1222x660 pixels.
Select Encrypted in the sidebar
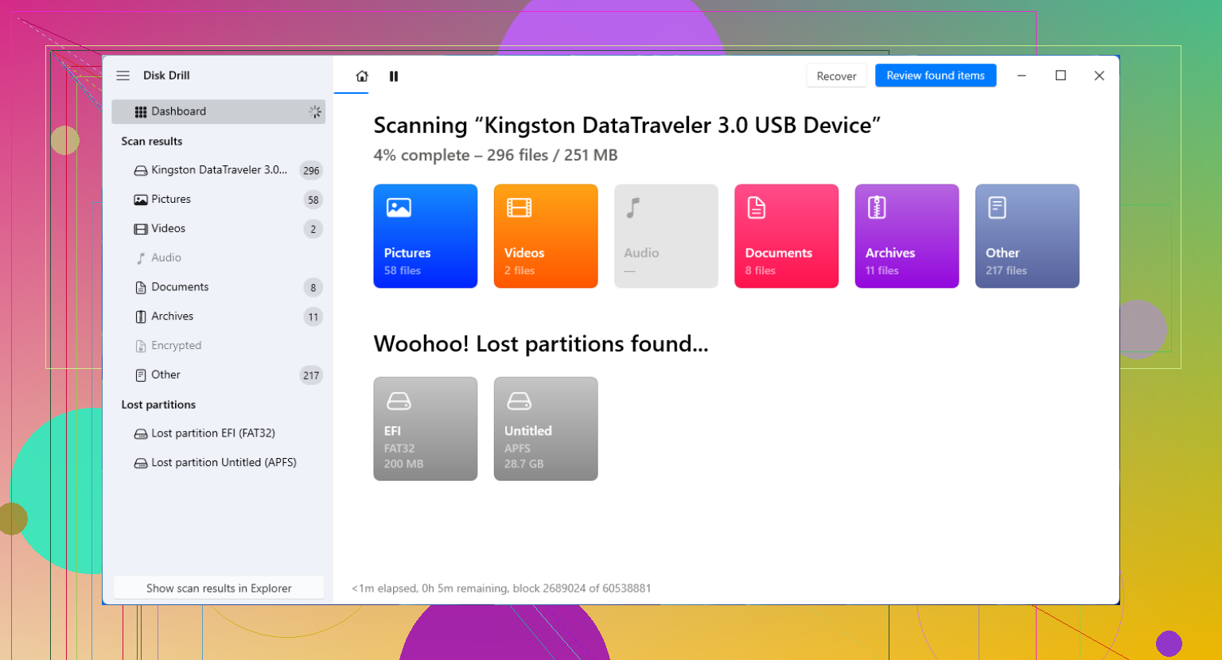click(x=218, y=346)
